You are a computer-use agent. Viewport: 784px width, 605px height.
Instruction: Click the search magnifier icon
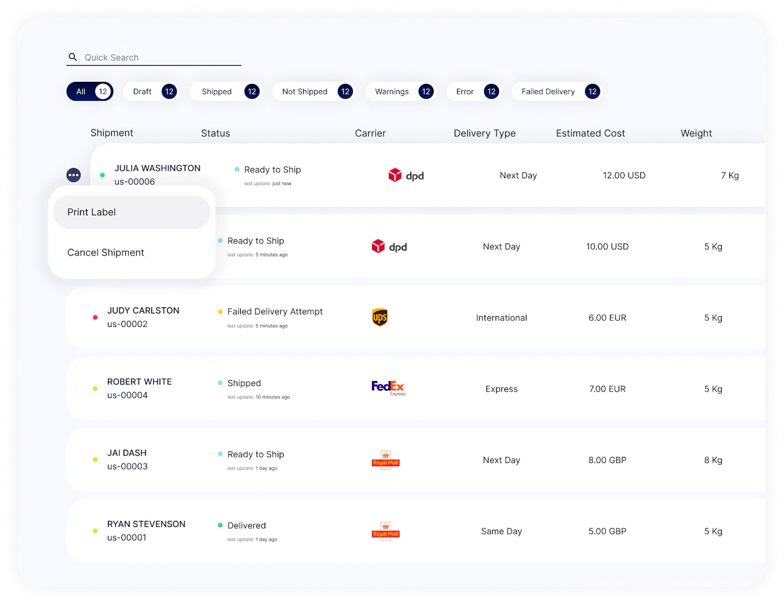pyautogui.click(x=73, y=57)
